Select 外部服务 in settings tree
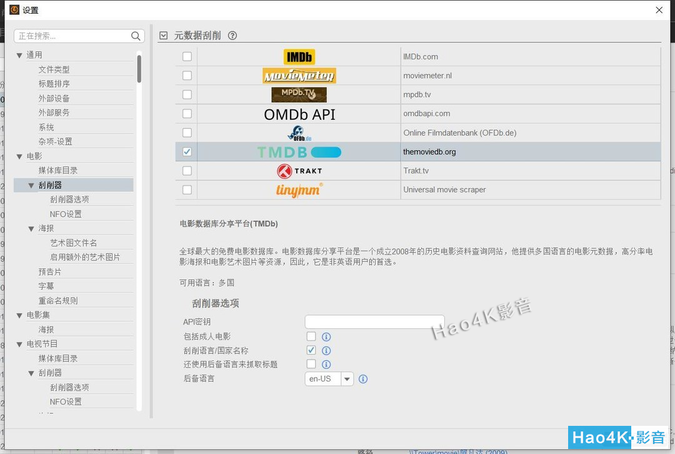The width and height of the screenshot is (675, 454). click(x=54, y=113)
